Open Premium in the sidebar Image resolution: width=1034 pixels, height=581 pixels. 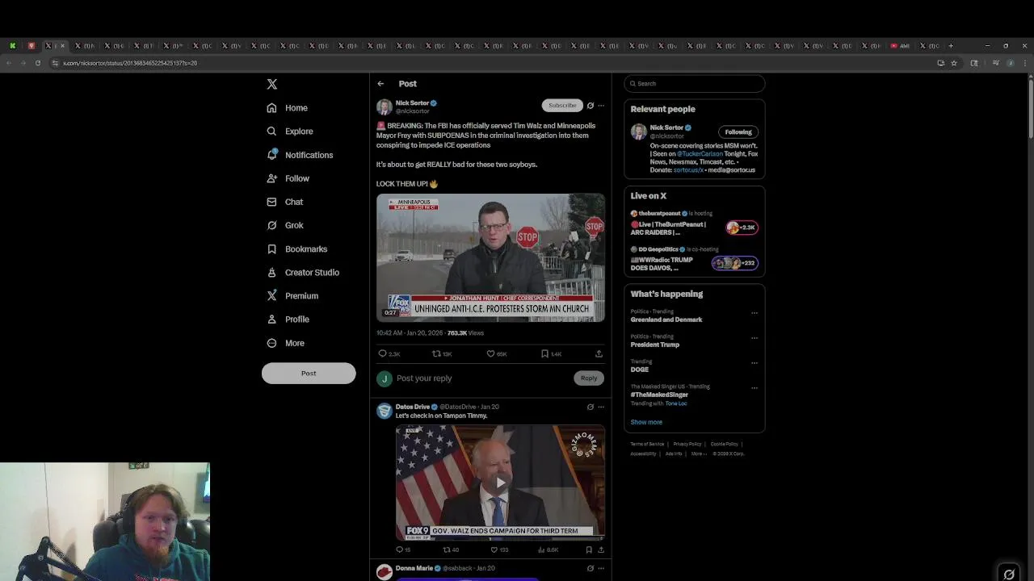click(x=292, y=296)
